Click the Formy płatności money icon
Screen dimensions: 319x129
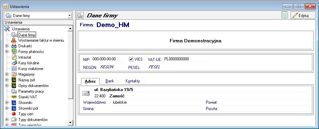14,52
